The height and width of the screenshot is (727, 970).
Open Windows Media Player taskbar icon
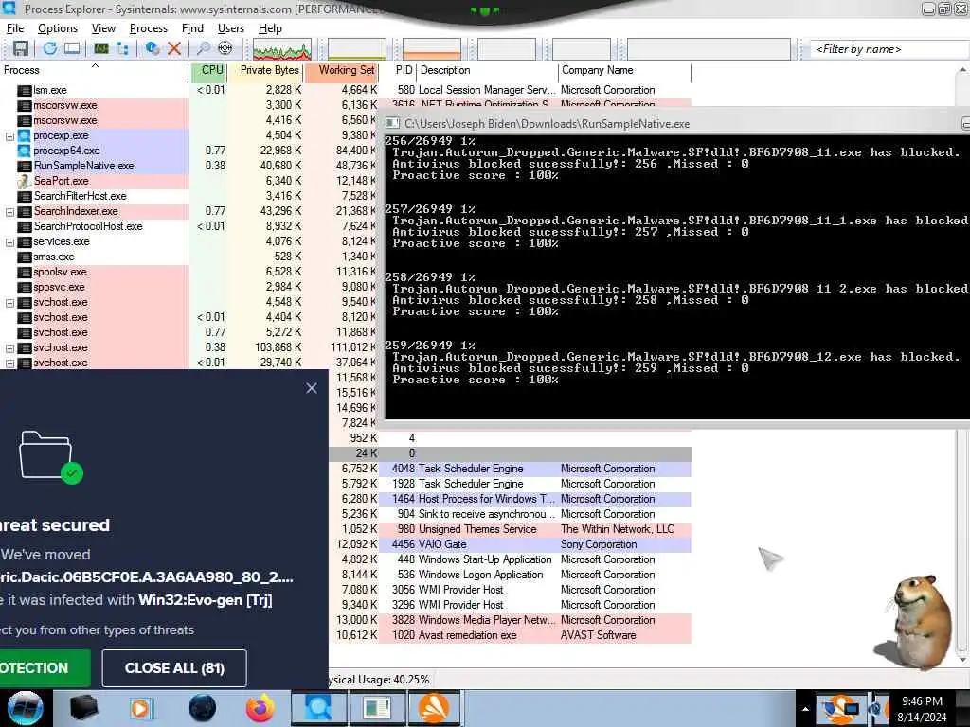point(140,708)
